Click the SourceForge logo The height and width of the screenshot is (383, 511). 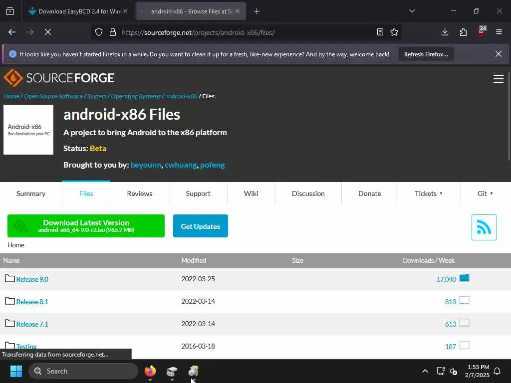tap(59, 78)
